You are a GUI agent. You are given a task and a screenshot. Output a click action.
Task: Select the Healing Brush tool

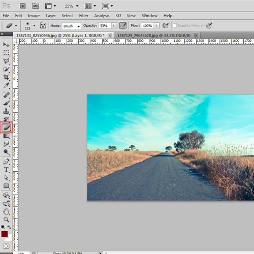point(6,95)
